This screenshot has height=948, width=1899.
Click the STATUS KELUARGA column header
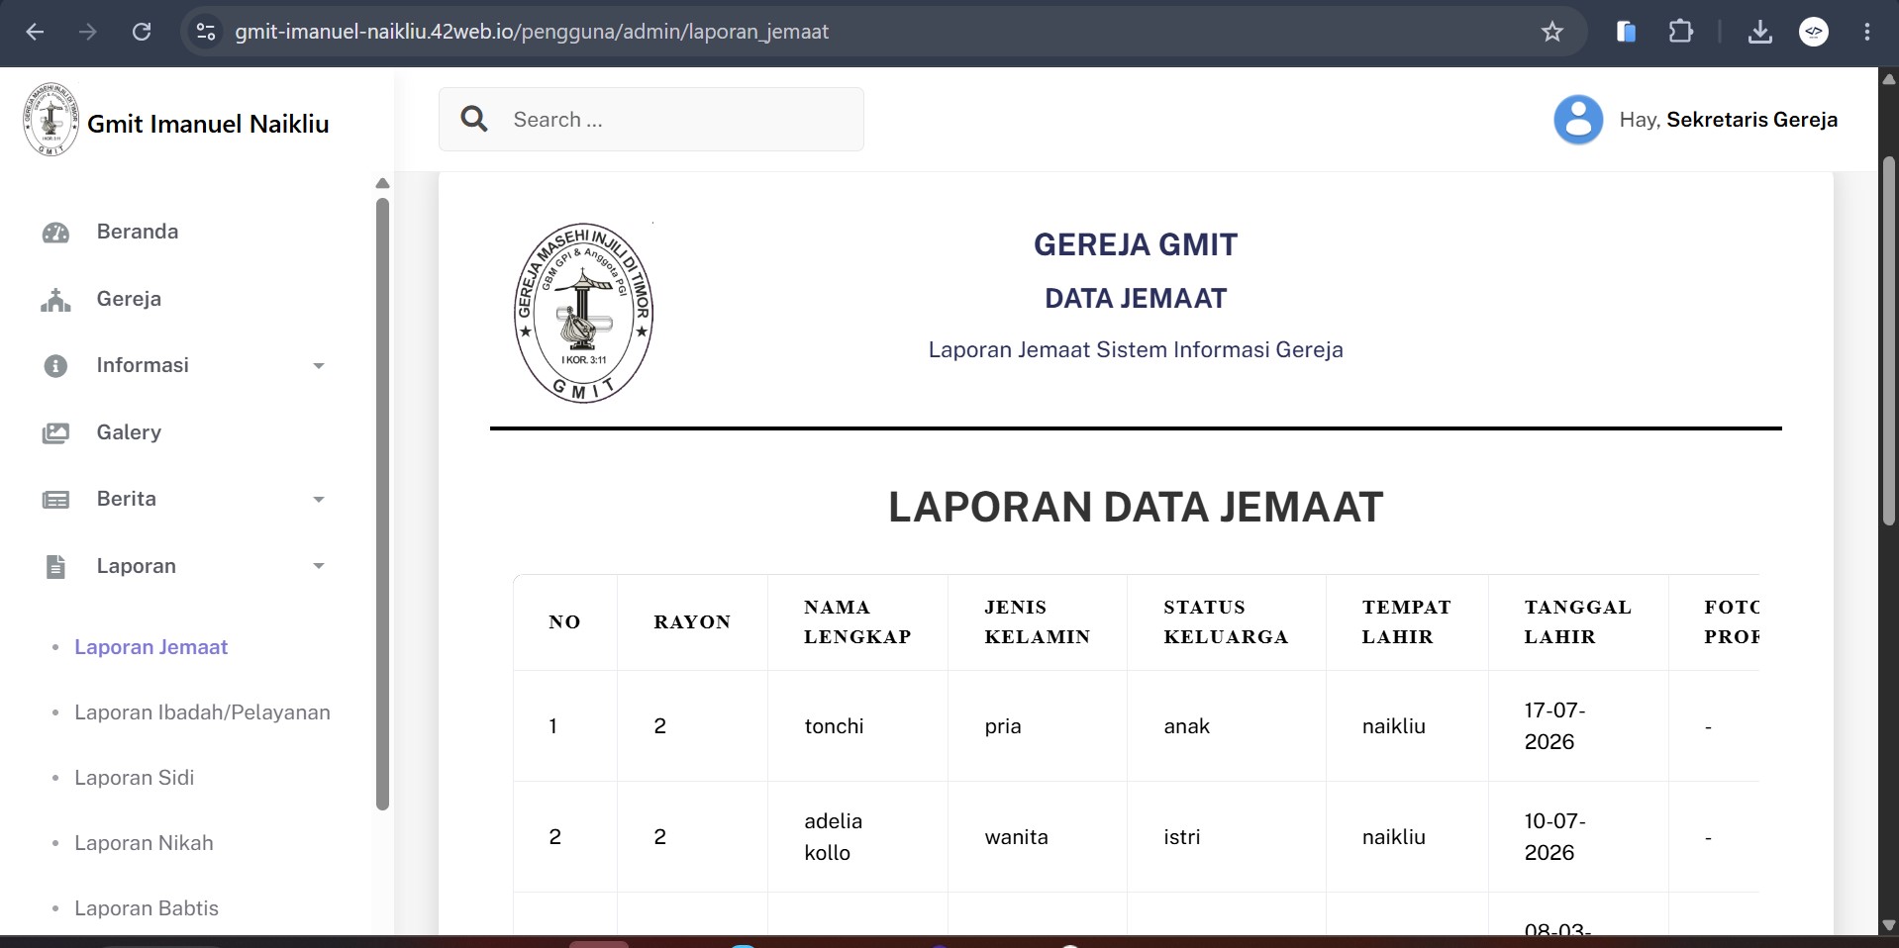1226,622
